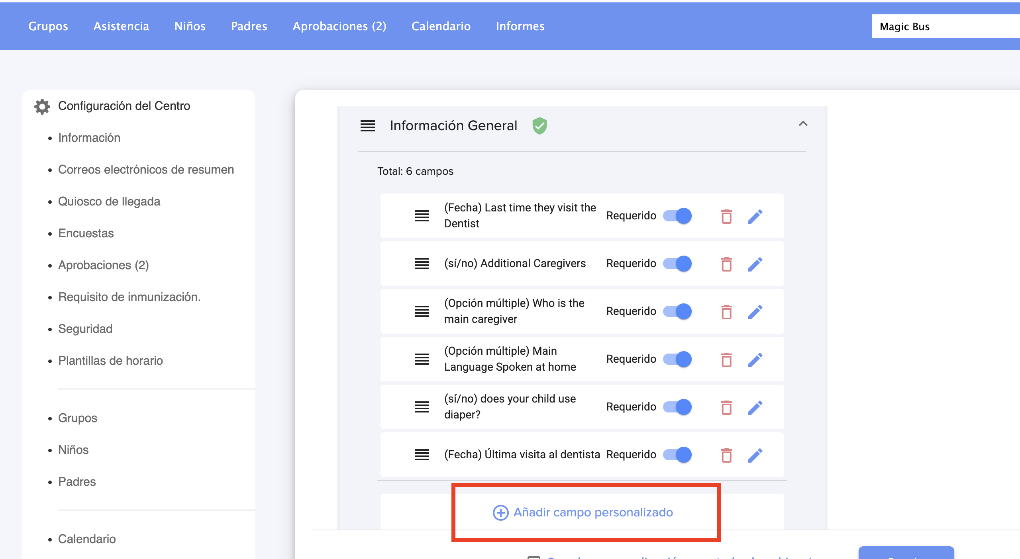The width and height of the screenshot is (1020, 559).
Task: Open Requisito de inmunización settings link
Action: (129, 297)
